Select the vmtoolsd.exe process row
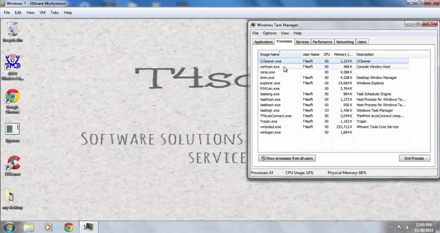Screen dimensions: 440x233 [333, 127]
